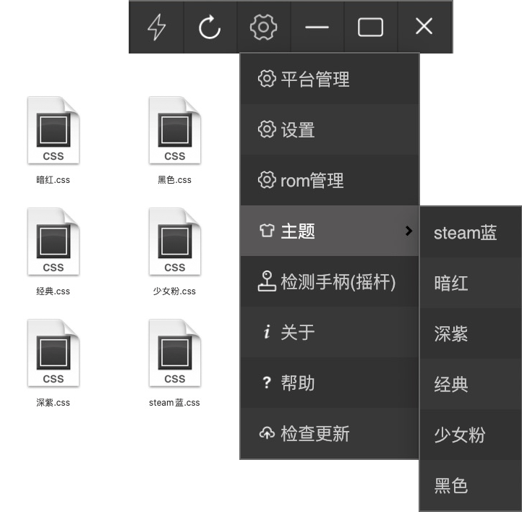Click the steam蓝.css file icon
The image size is (522, 512).
(175, 354)
